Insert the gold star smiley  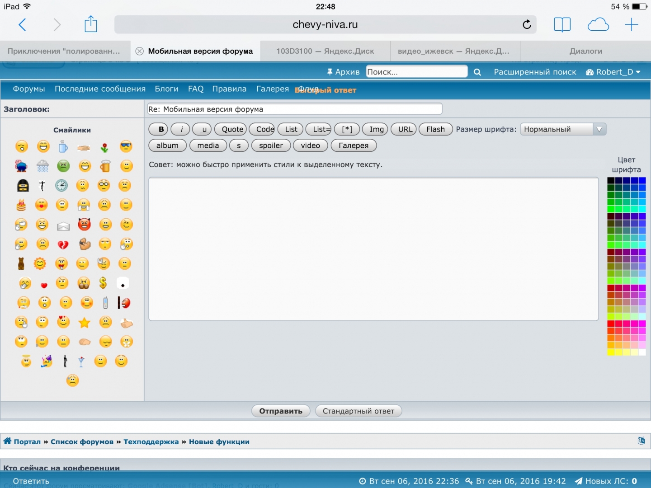[84, 323]
